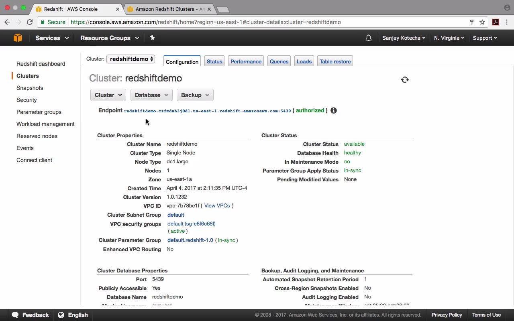Switch to Amazon Redshift Clusters browser tab

[x=170, y=9]
